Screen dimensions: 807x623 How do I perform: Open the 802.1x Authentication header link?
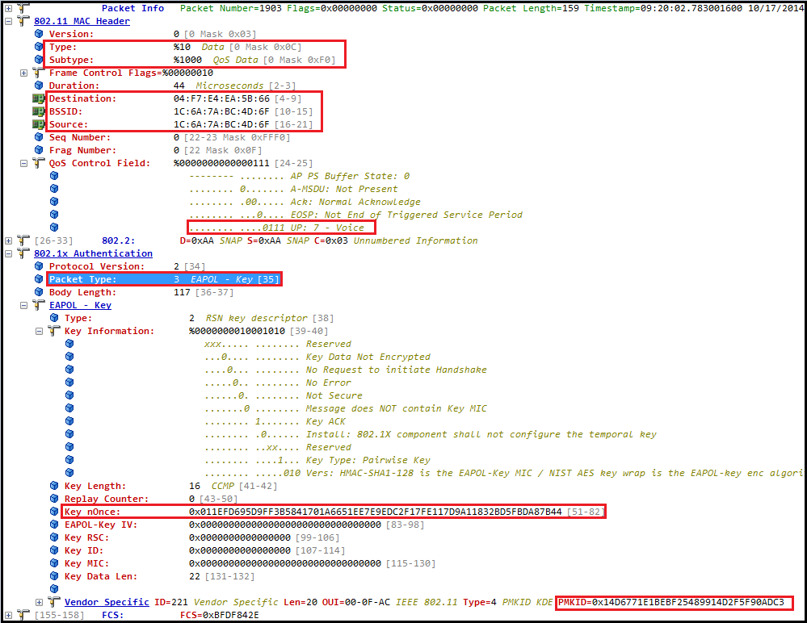(x=93, y=253)
